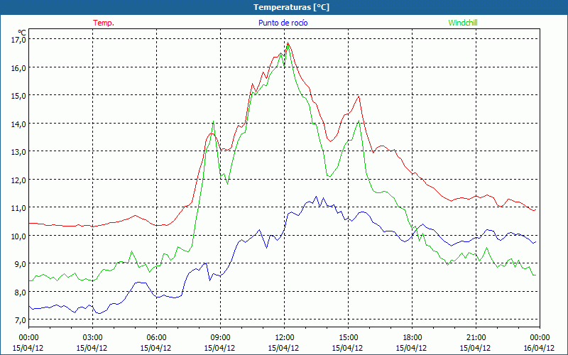Click the "11,0" y-axis label
This screenshot has height=355, width=568.
(x=19, y=207)
